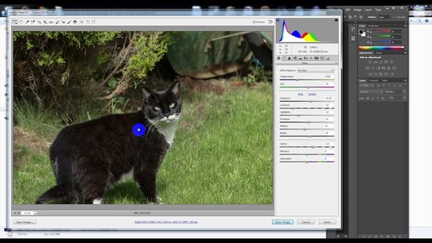Viewport: 432px width, 243px height.
Task: Open the Layers panel menu in Photoshop
Action: click(405, 80)
